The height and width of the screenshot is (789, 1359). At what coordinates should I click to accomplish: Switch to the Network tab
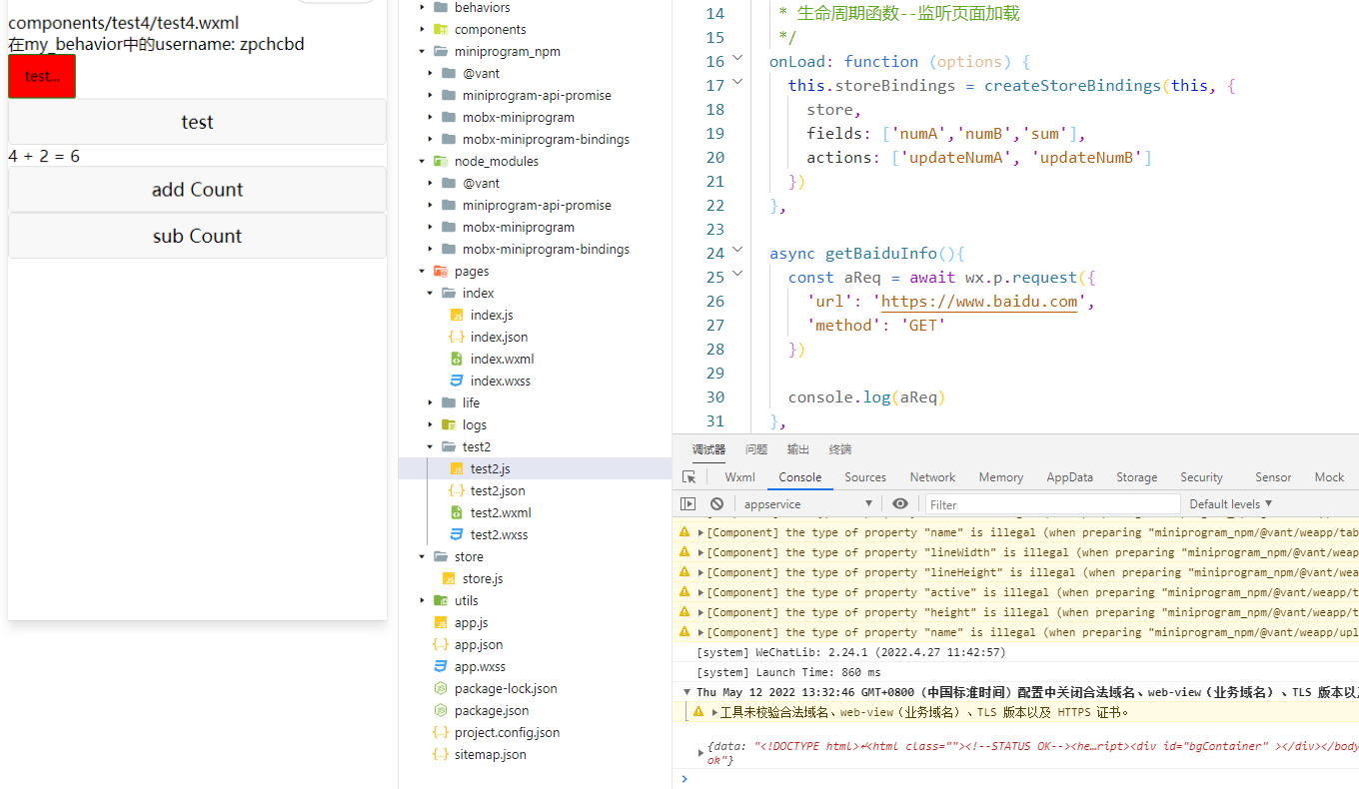point(932,477)
